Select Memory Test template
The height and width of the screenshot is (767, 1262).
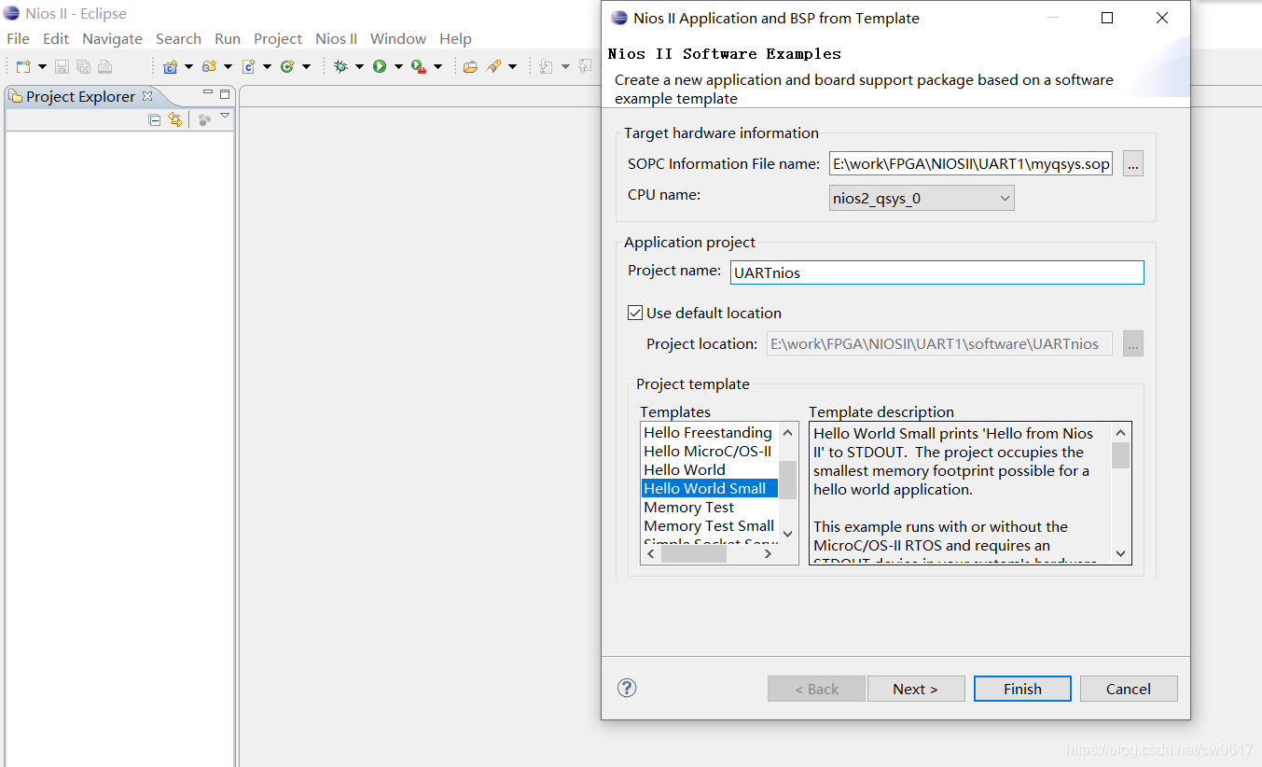click(689, 507)
